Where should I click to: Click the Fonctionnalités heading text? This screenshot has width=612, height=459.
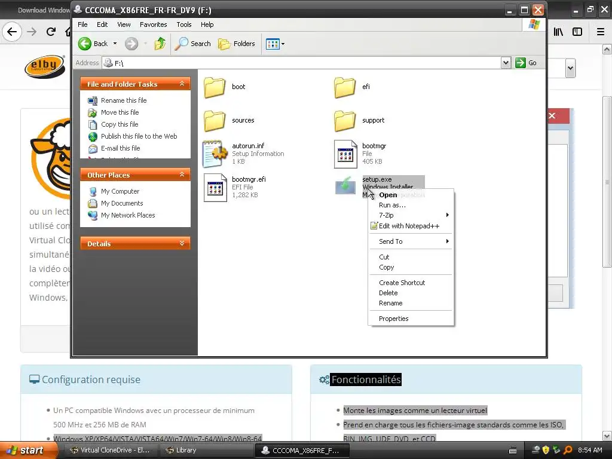click(366, 380)
